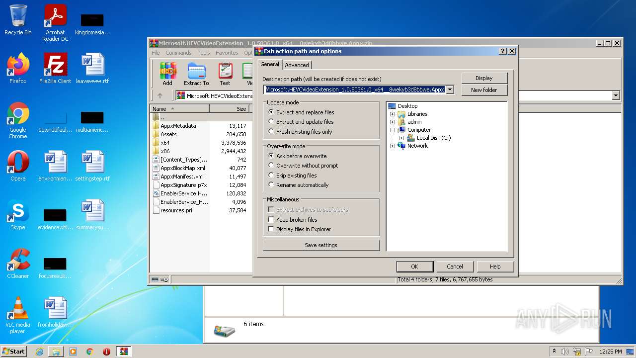Viewport: 636px width, 358px height.
Task: Confirm extraction with OK button
Action: click(x=414, y=267)
